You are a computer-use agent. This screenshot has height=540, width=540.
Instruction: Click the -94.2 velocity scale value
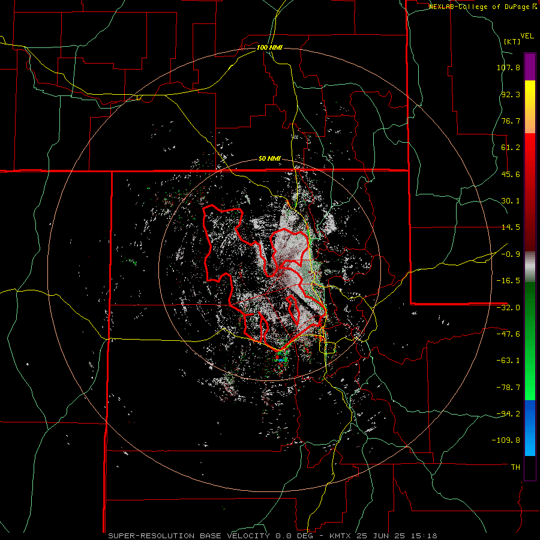point(508,414)
